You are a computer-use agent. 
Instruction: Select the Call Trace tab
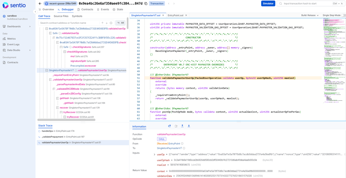[44, 16]
